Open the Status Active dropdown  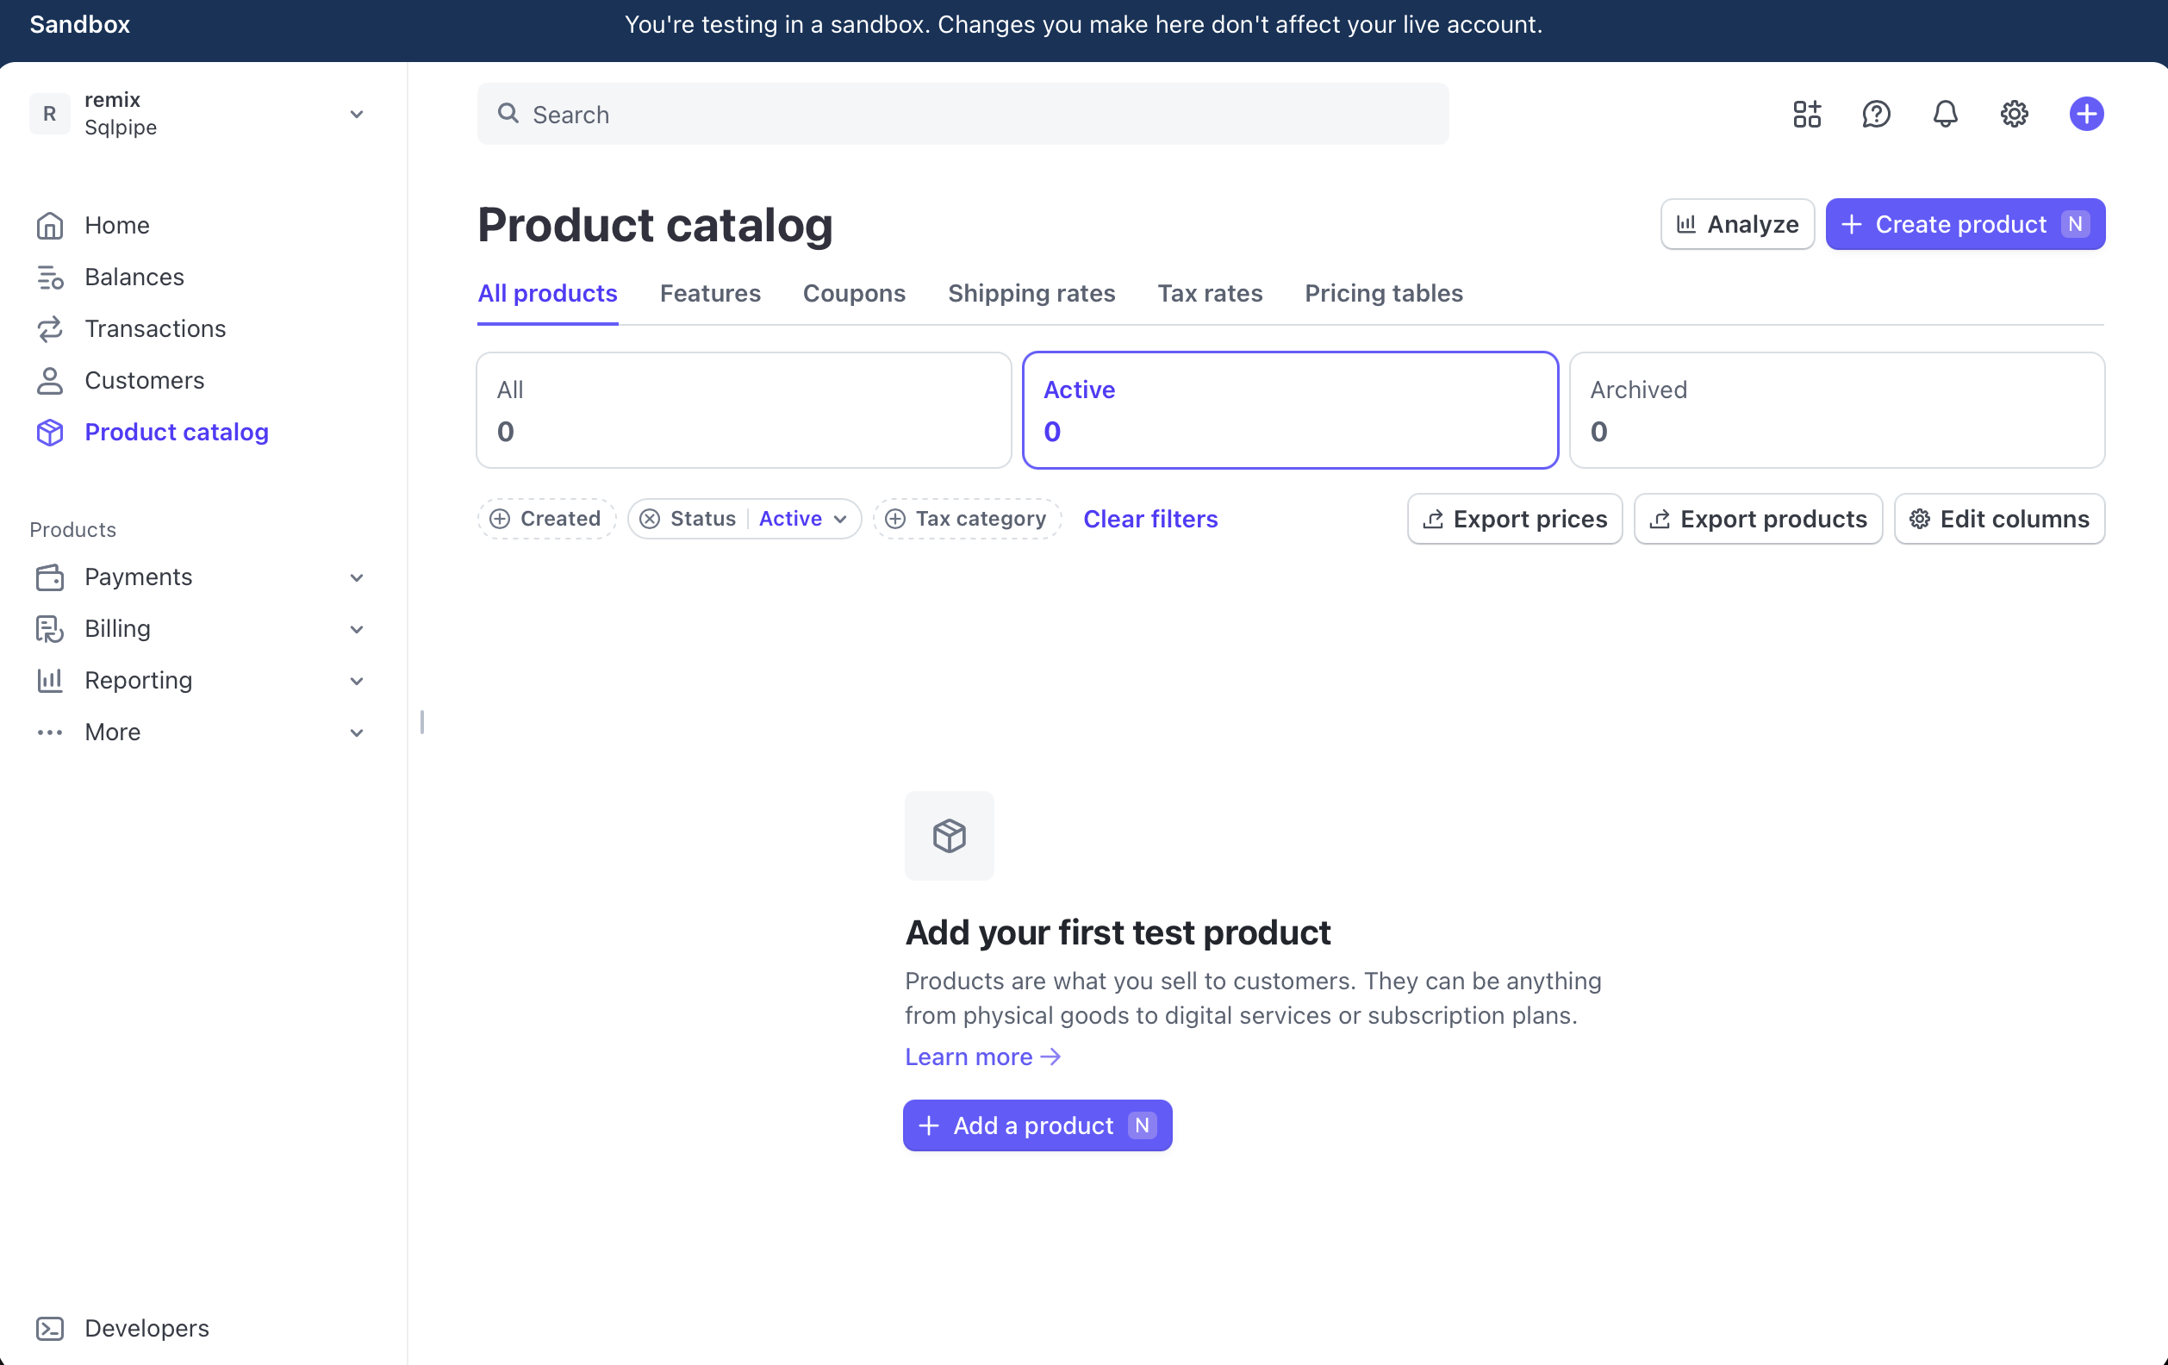tap(802, 519)
